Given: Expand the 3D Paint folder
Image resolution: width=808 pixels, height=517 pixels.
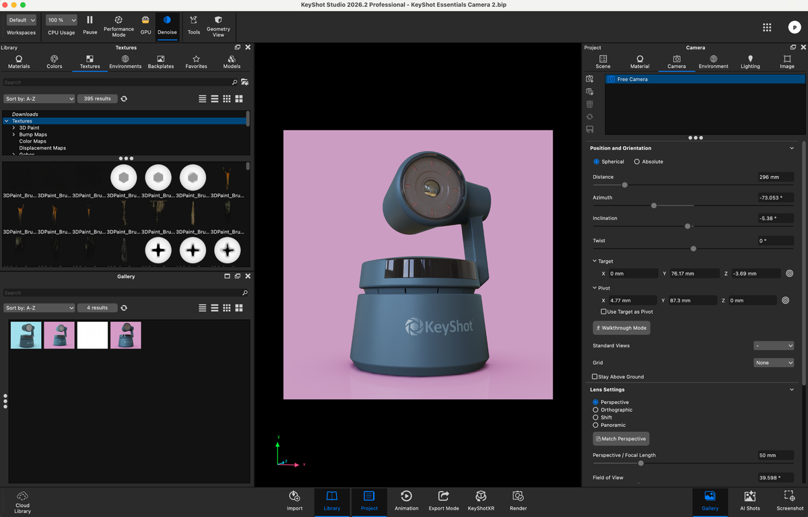Looking at the screenshot, I should coord(14,128).
